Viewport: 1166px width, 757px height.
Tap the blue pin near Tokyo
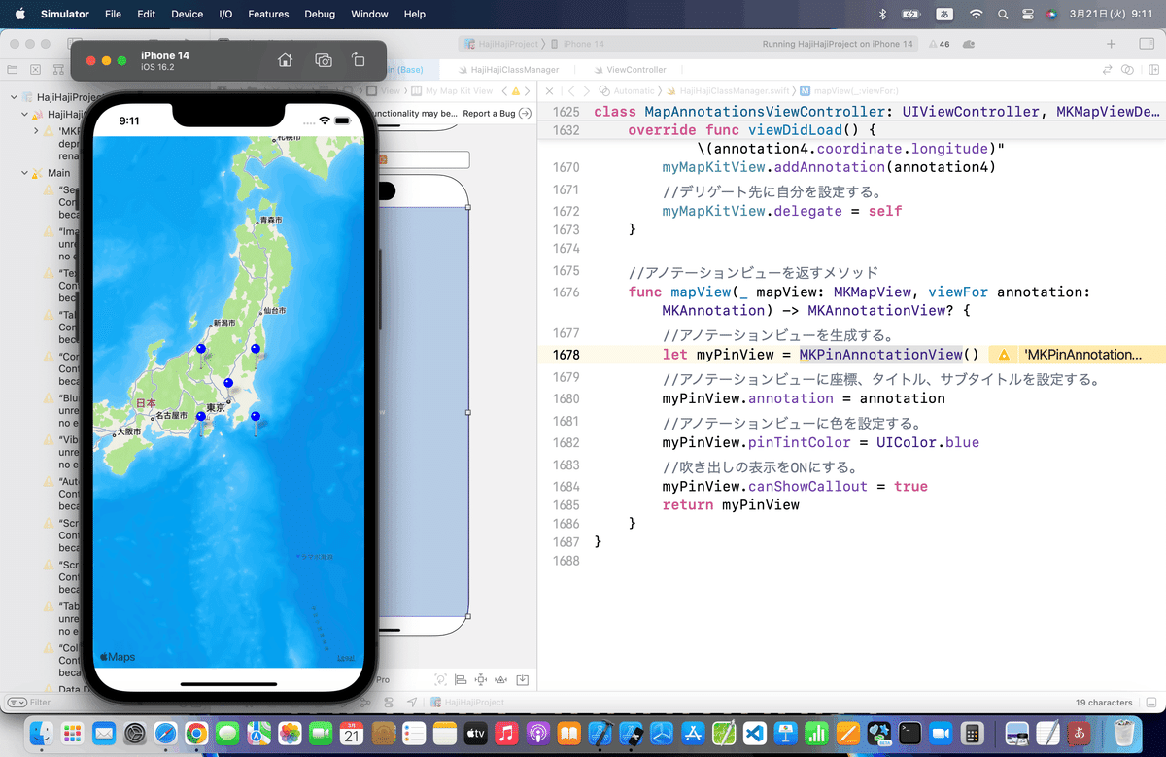click(228, 385)
